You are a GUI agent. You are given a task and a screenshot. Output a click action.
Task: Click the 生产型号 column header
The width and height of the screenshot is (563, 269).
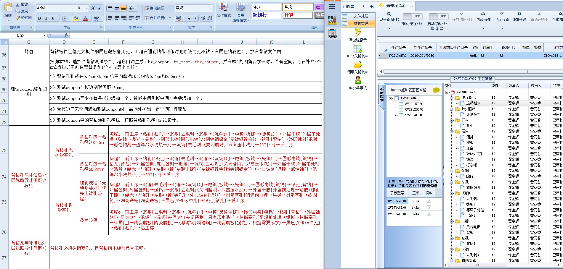coord(398,48)
